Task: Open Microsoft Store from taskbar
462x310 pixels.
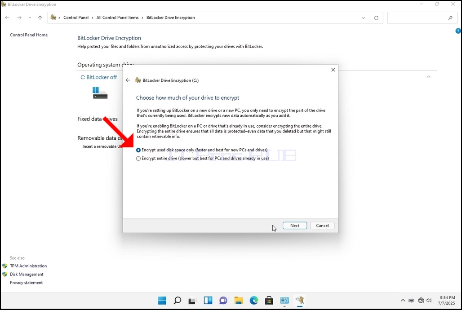Action: click(269, 301)
